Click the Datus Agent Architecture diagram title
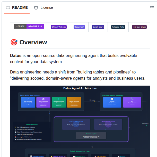This screenshot has height=157, width=157. (x=80, y=88)
